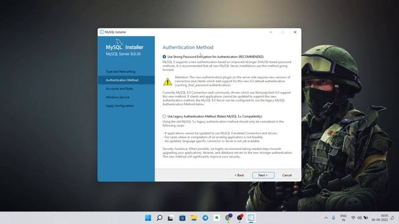Click the Back button
This screenshot has width=399, height=224.
tap(239, 175)
